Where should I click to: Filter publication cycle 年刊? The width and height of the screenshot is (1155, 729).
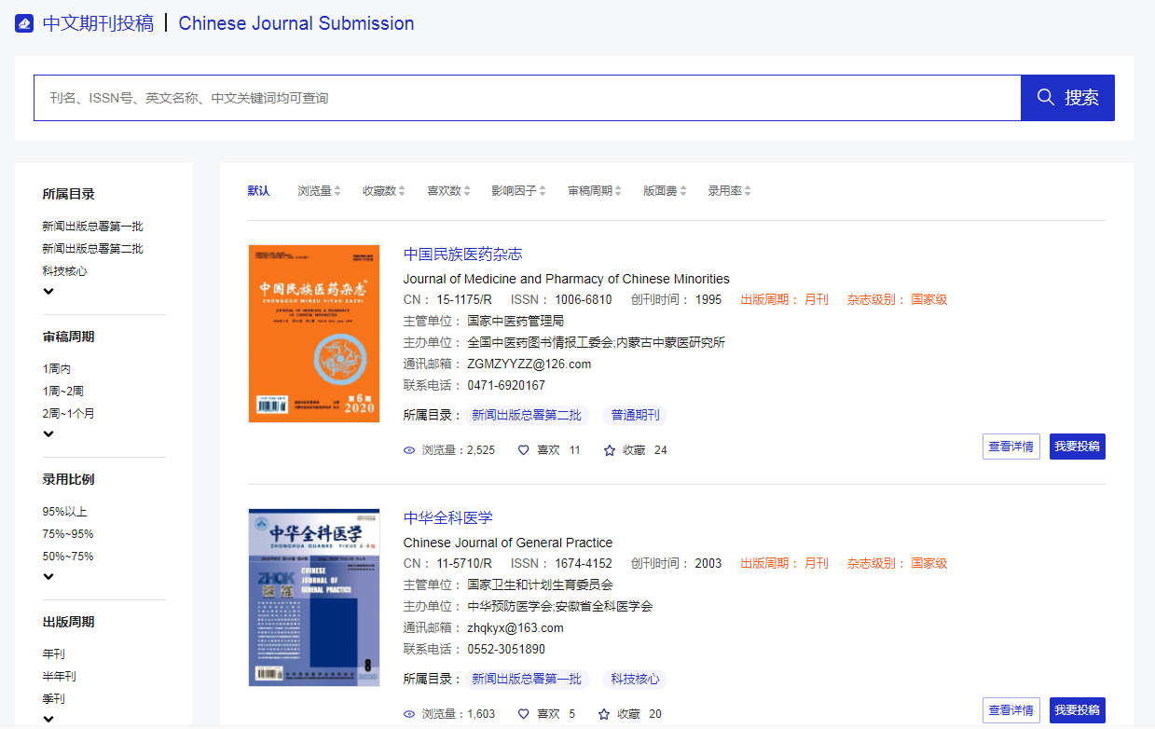coord(53,654)
